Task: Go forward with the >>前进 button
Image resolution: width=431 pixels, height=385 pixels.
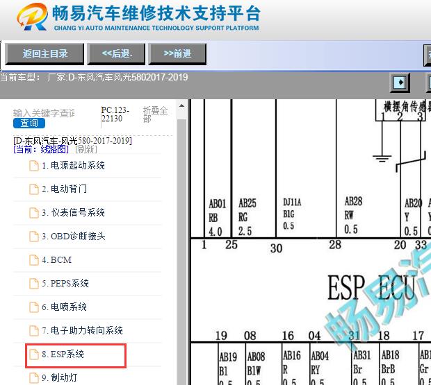Action: [177, 53]
